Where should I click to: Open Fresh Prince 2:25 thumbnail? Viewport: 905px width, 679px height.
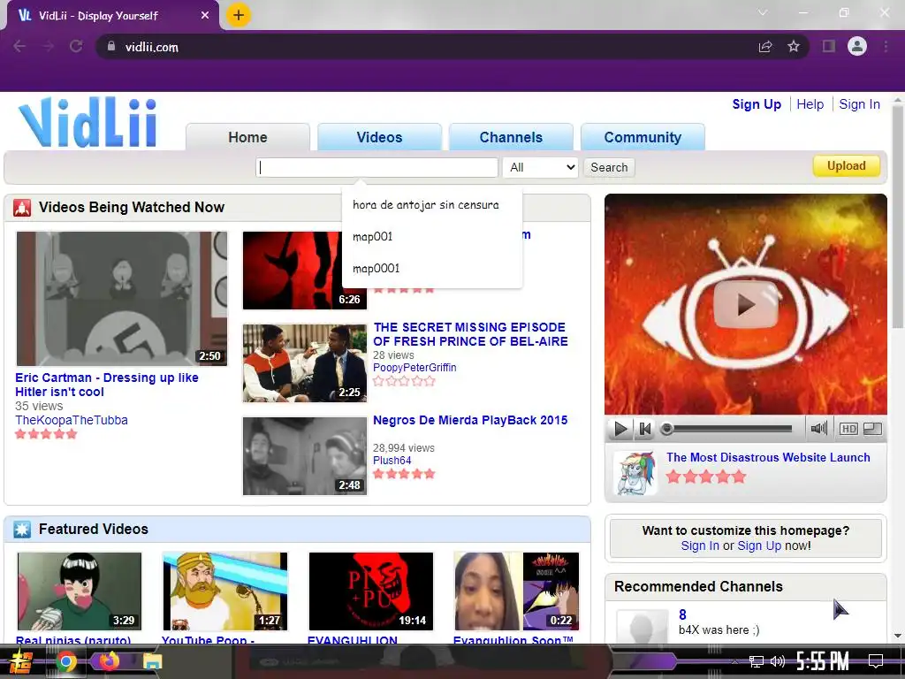point(305,363)
